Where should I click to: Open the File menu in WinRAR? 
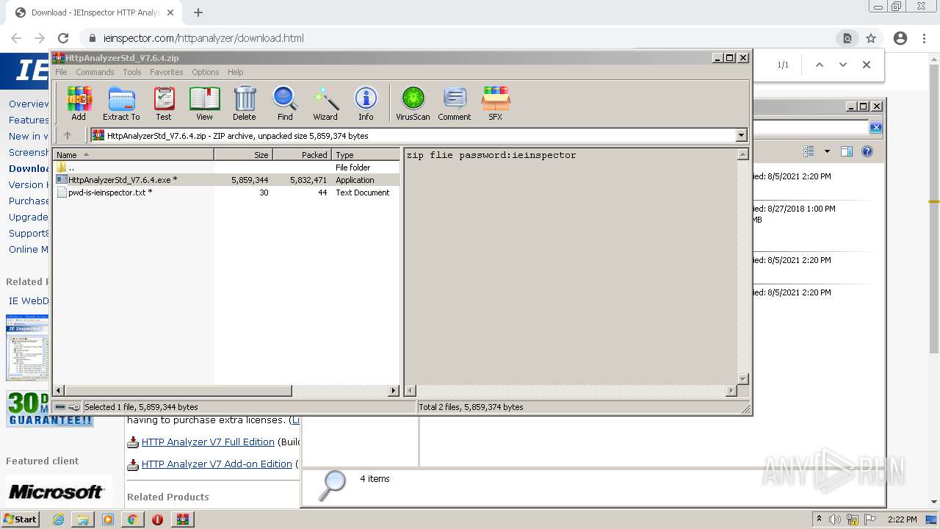(61, 72)
